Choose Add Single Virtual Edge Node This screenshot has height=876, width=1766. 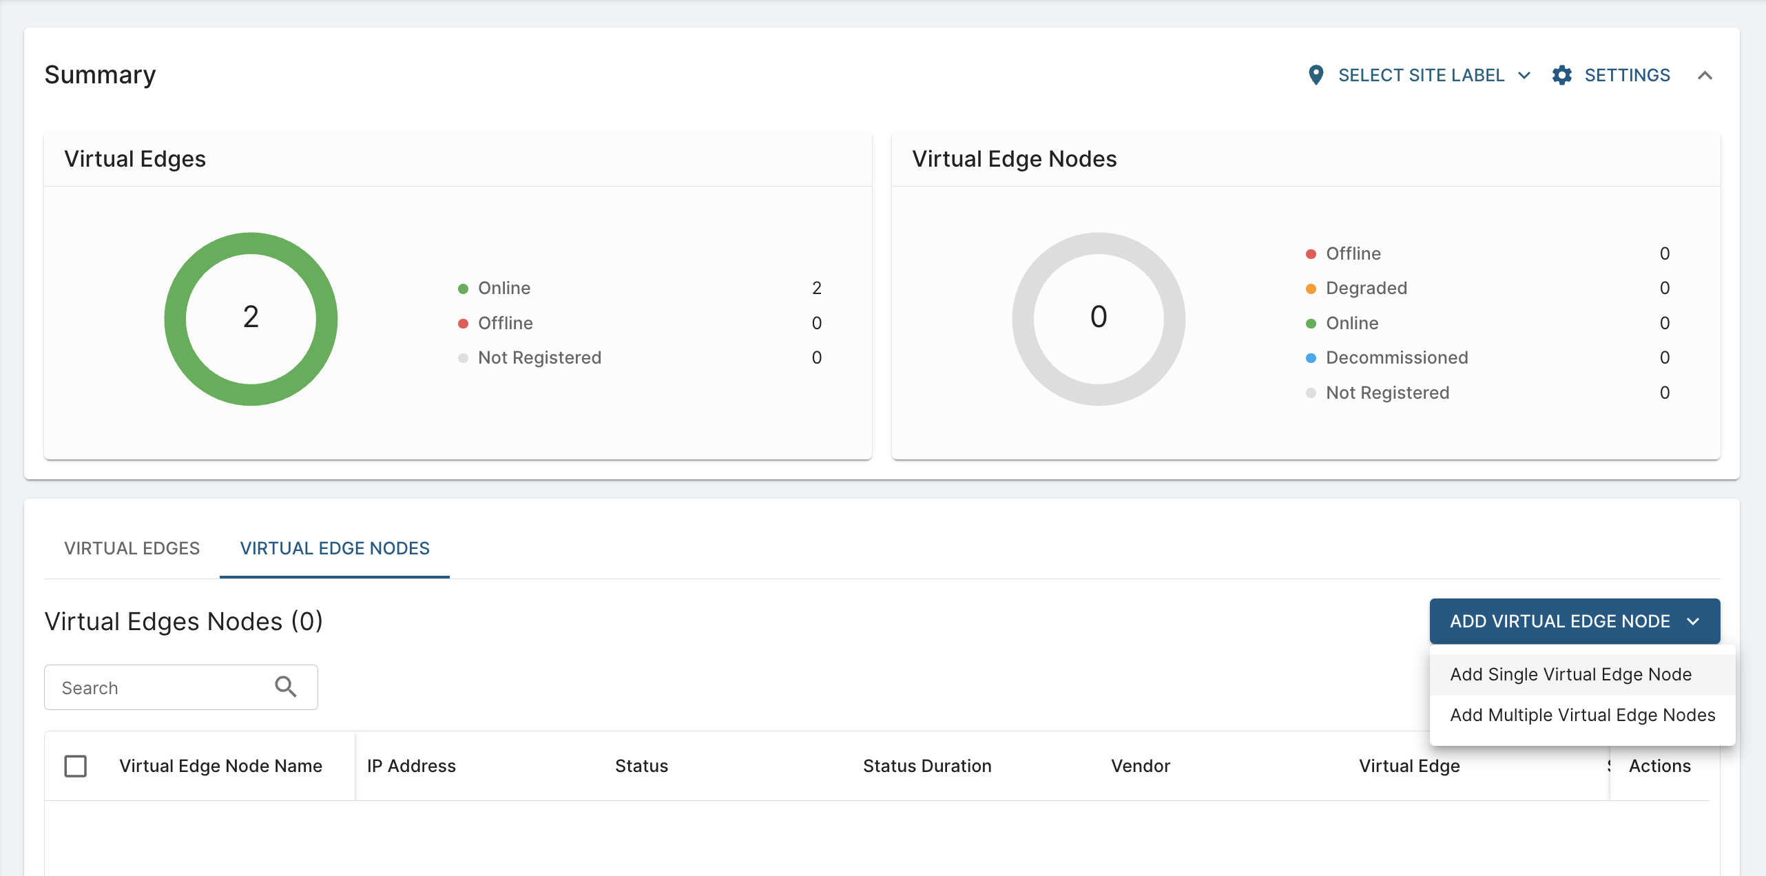pyautogui.click(x=1582, y=674)
